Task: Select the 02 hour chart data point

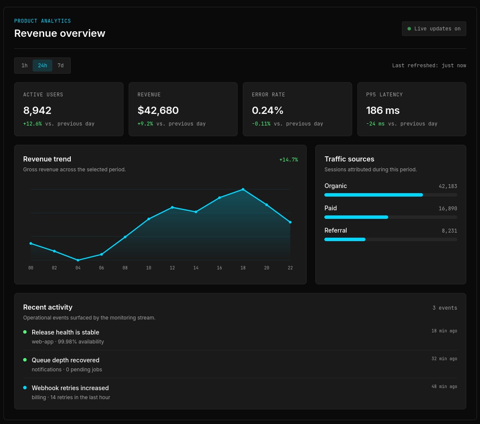Action: tap(54, 251)
